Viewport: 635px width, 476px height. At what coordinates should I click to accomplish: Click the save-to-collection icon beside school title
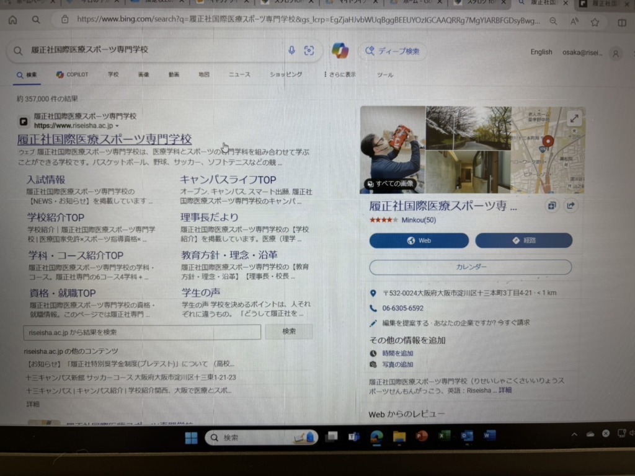(x=551, y=206)
